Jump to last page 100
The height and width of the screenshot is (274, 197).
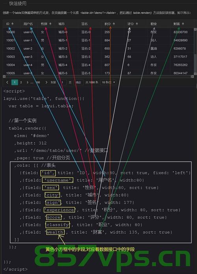pyautogui.click(x=38, y=82)
